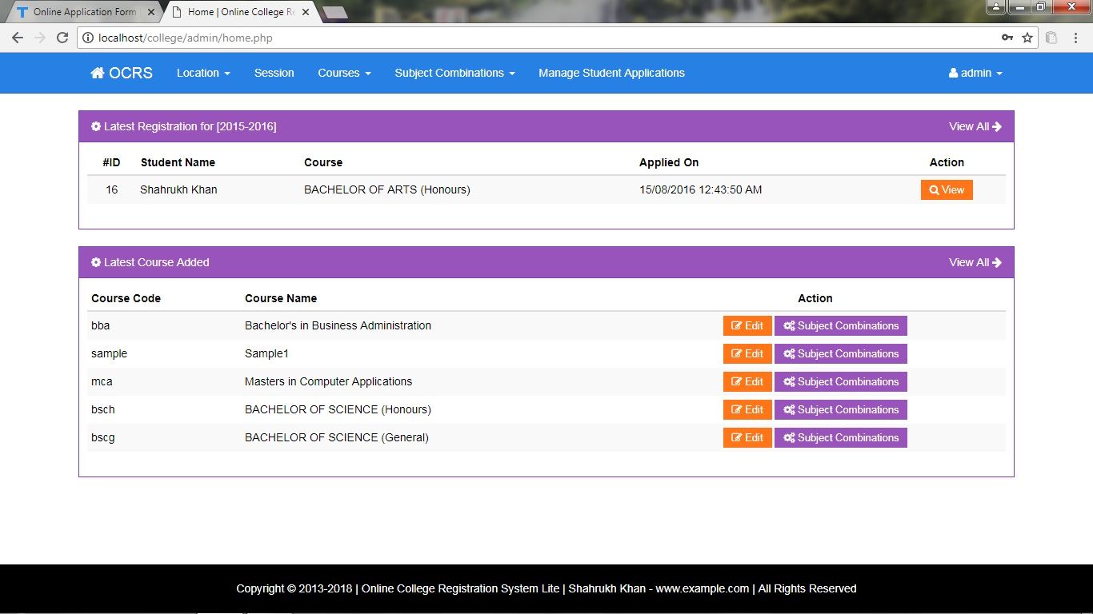This screenshot has width=1093, height=614.
Task: Click the magnifier View icon for Shahrukh Khan
Action: [x=933, y=189]
